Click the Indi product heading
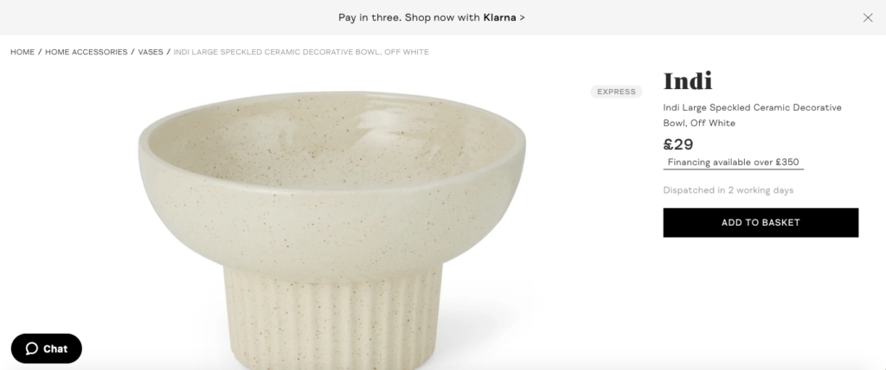The width and height of the screenshot is (886, 370). coord(688,81)
